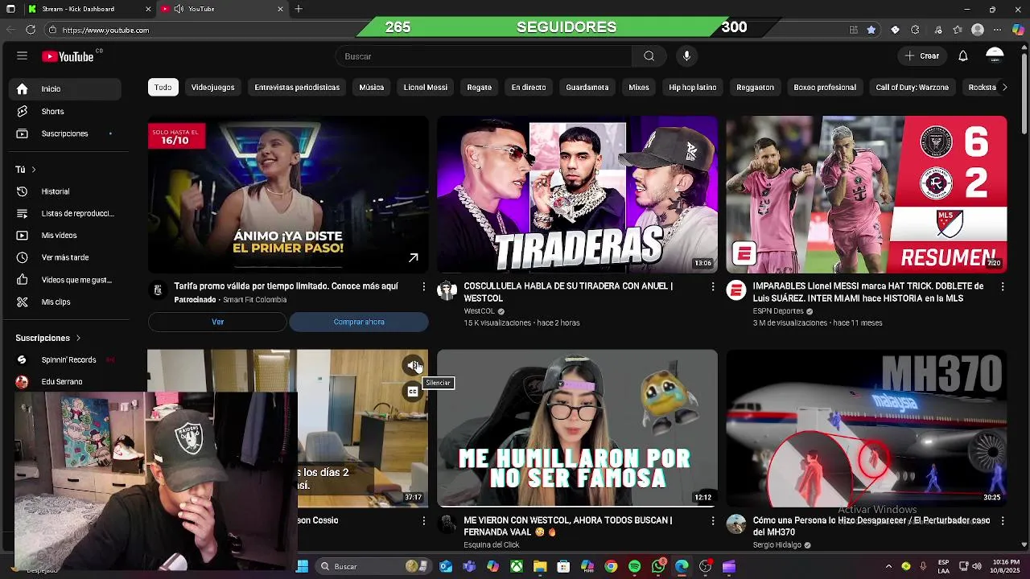Mute the YouTube tab audio icon

pos(178,9)
